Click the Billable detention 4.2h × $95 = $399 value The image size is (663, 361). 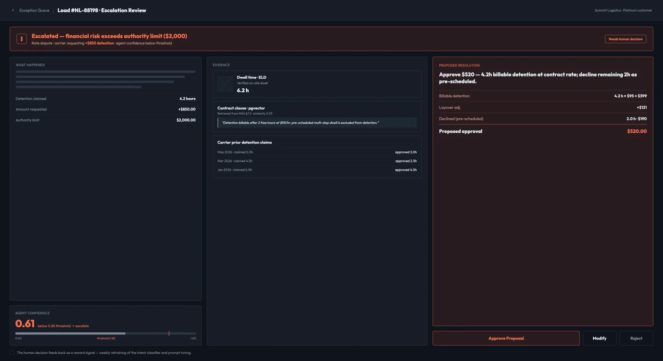point(630,96)
